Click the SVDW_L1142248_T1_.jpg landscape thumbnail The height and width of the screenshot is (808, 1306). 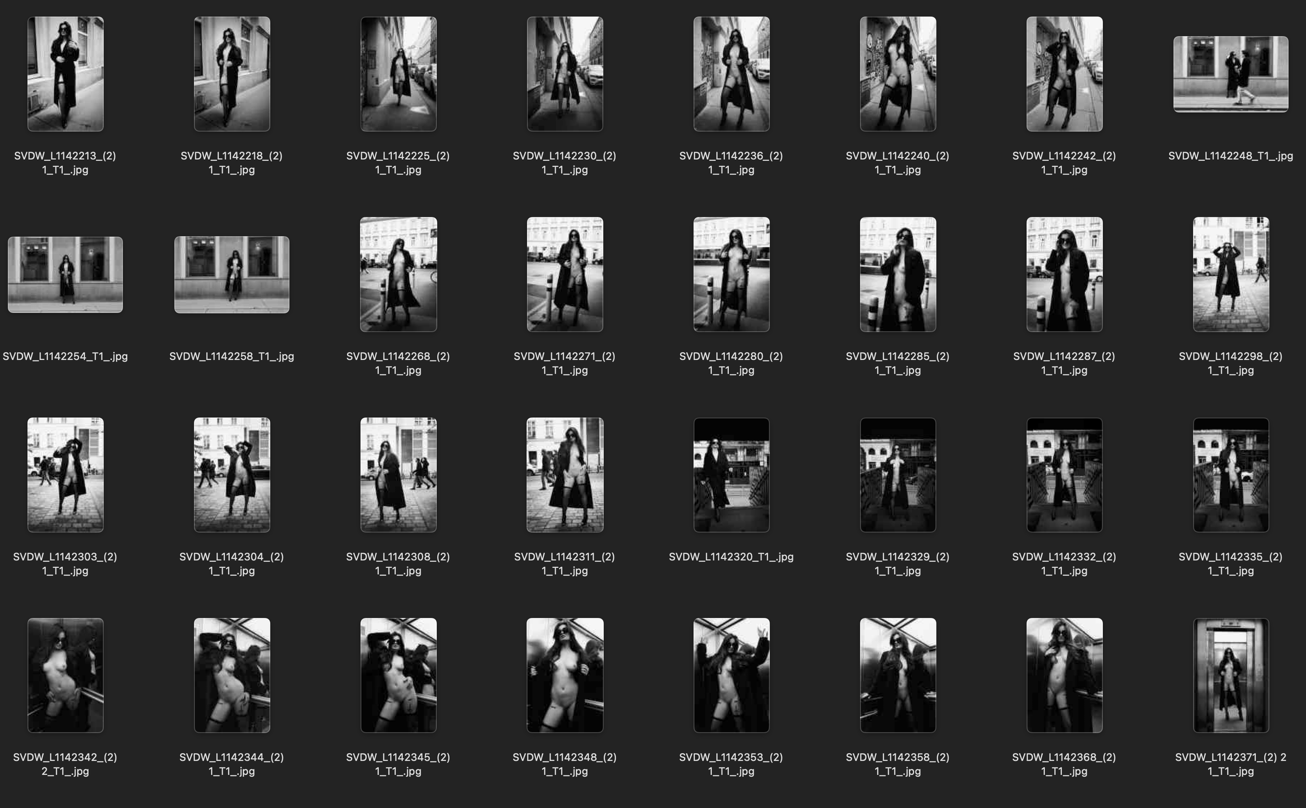pyautogui.click(x=1230, y=74)
